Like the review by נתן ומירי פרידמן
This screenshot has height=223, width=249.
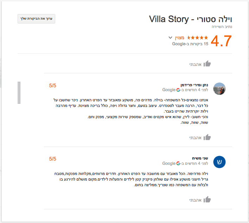[207, 137]
